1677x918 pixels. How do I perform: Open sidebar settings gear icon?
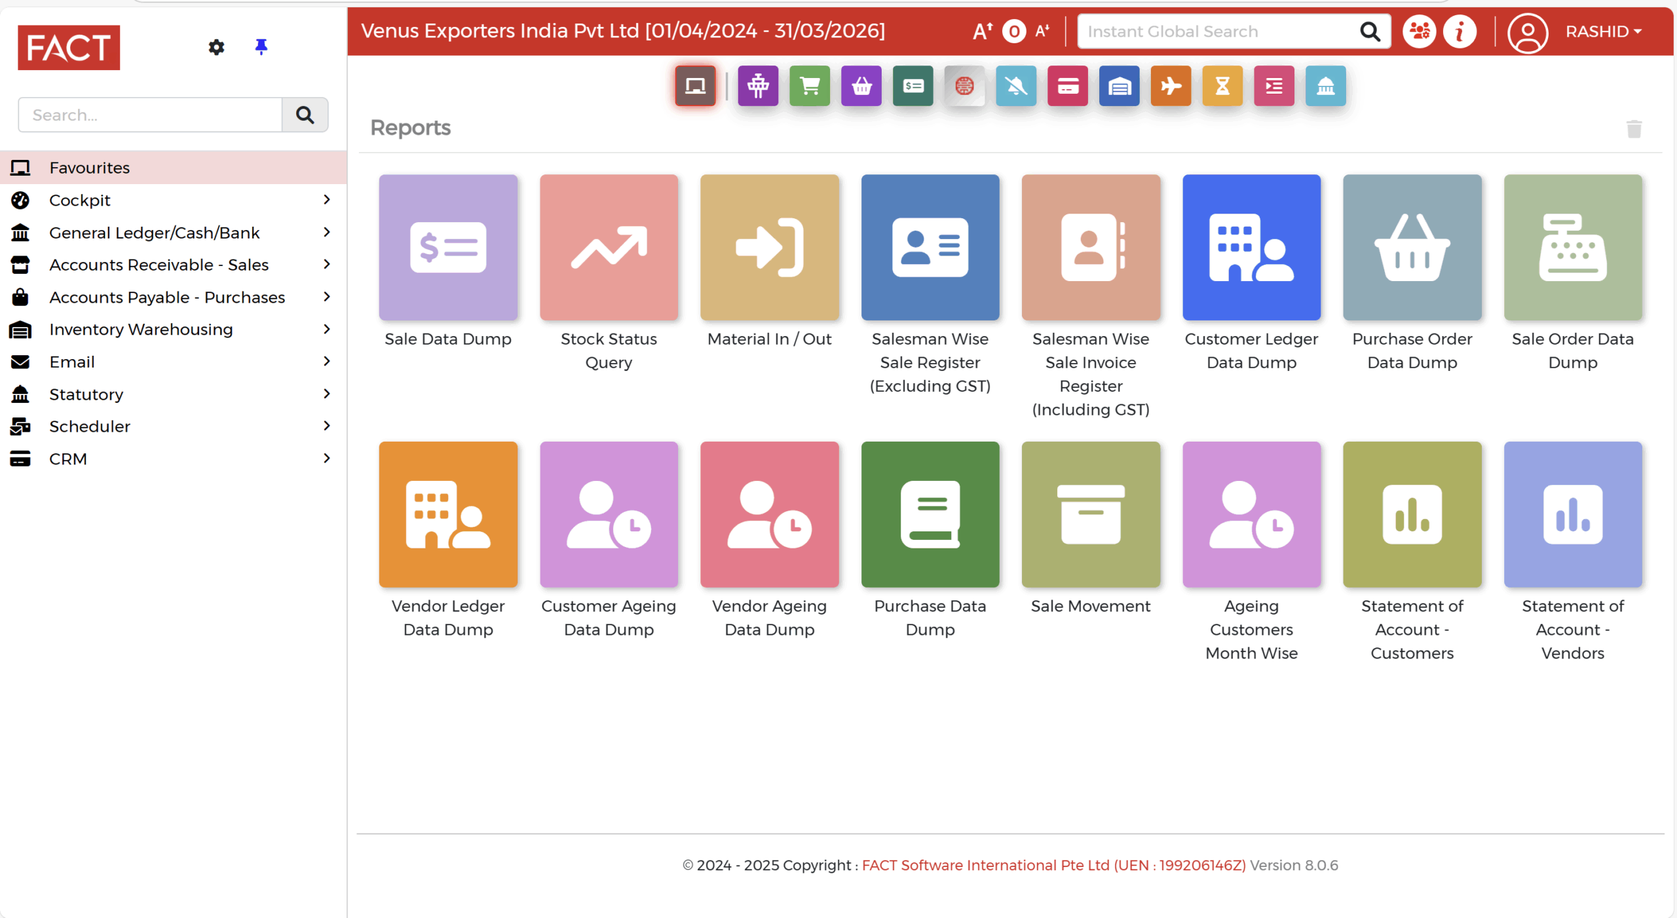click(216, 47)
